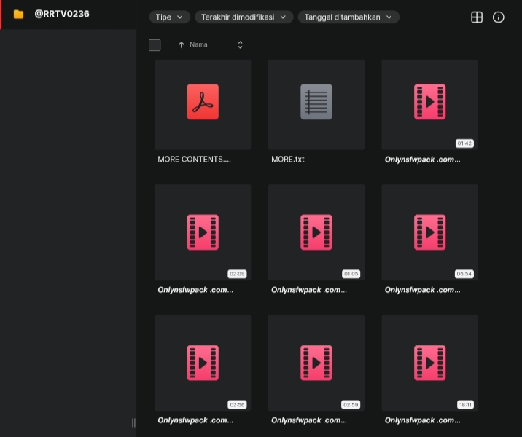Open the @RRTV0236 folder icon
The height and width of the screenshot is (437, 522).
tap(19, 15)
